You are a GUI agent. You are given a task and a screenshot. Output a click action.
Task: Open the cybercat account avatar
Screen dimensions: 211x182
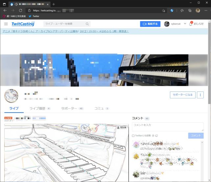(x=167, y=24)
